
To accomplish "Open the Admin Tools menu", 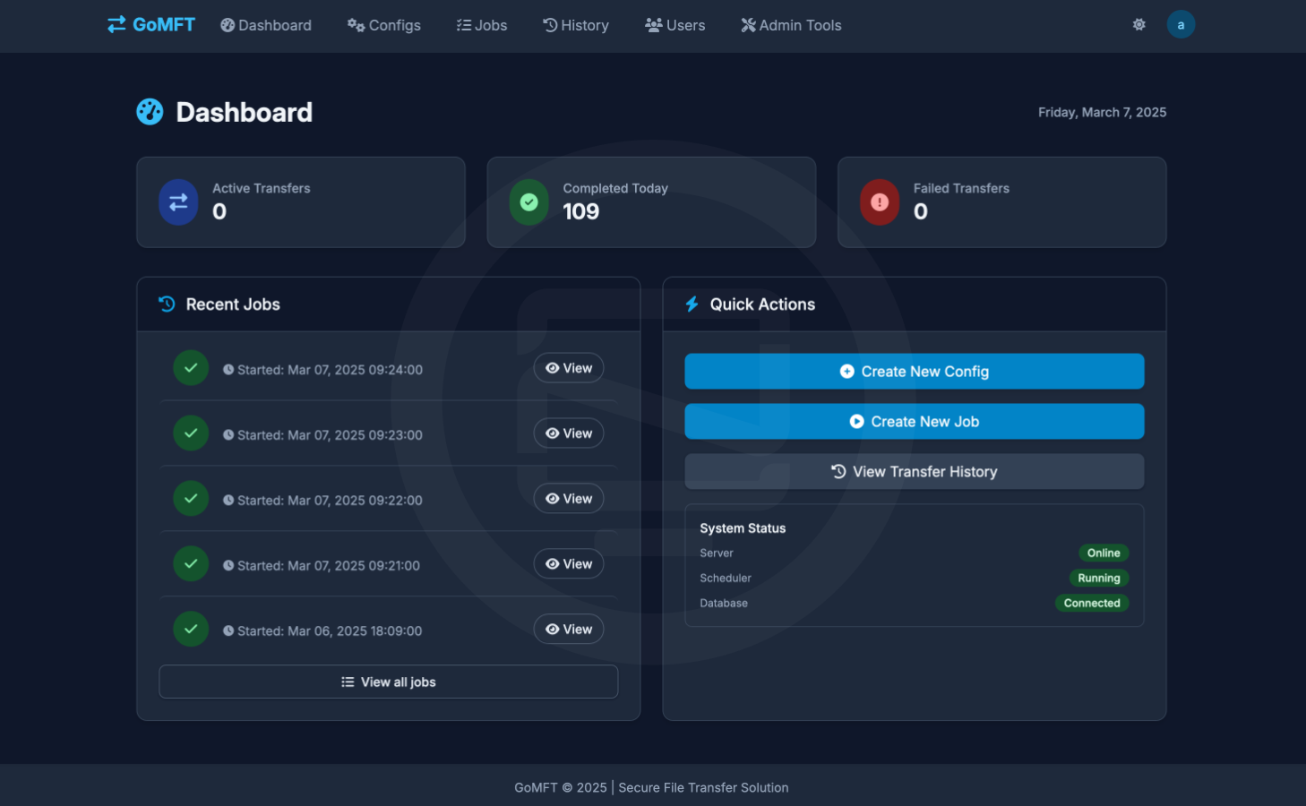I will point(791,25).
